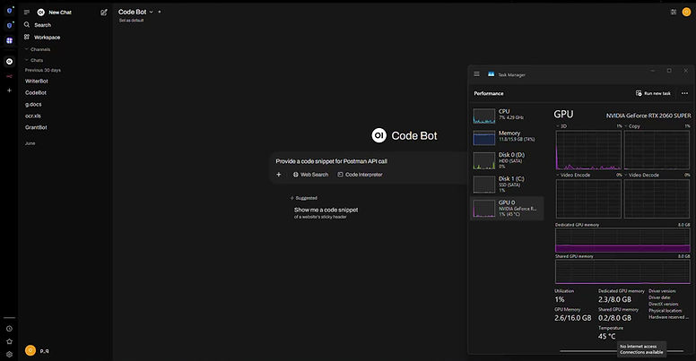
Task: Collapse the Chats section in sidebar
Action: click(x=34, y=60)
